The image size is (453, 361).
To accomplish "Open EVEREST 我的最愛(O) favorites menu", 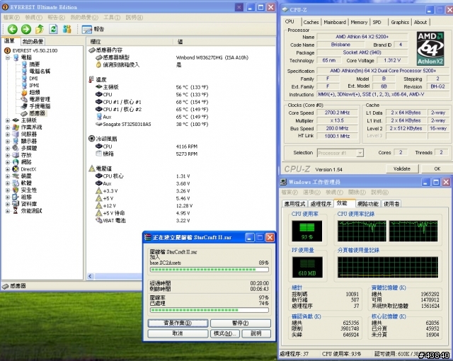I will pyautogui.click(x=84, y=18).
